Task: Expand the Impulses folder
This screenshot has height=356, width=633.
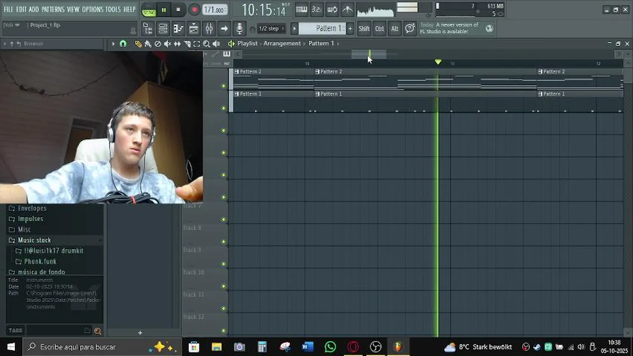Action: 31,219
